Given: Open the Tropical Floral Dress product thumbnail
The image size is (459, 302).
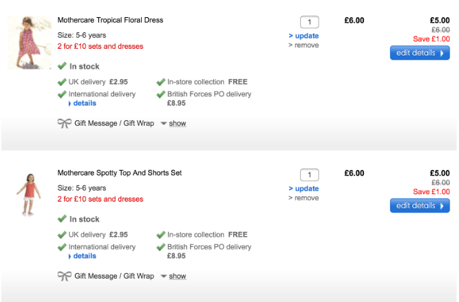Looking at the screenshot, I should 30,43.
